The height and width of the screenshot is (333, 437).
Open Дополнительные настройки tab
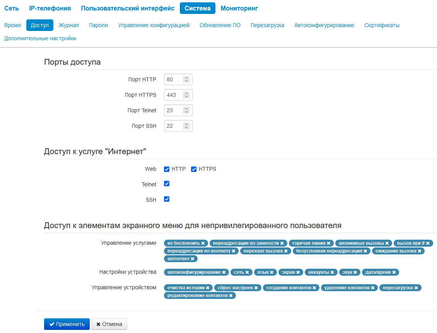coord(40,38)
